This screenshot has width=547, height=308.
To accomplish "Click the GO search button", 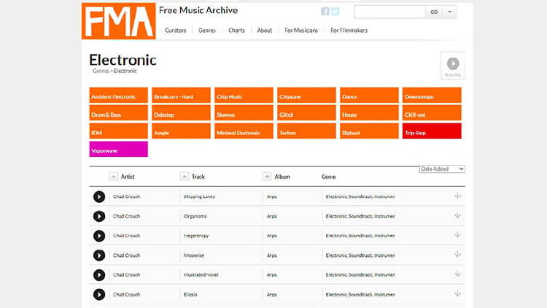I will (434, 12).
